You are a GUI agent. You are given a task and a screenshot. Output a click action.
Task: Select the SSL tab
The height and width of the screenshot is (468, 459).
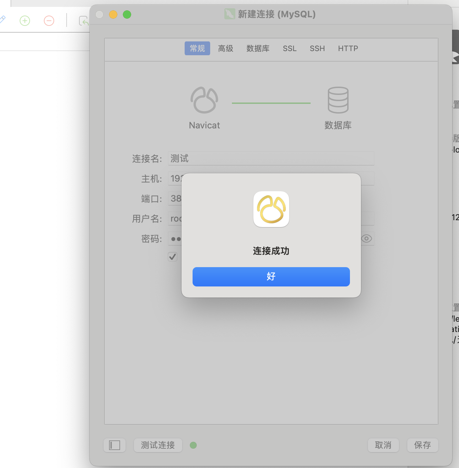pos(290,48)
